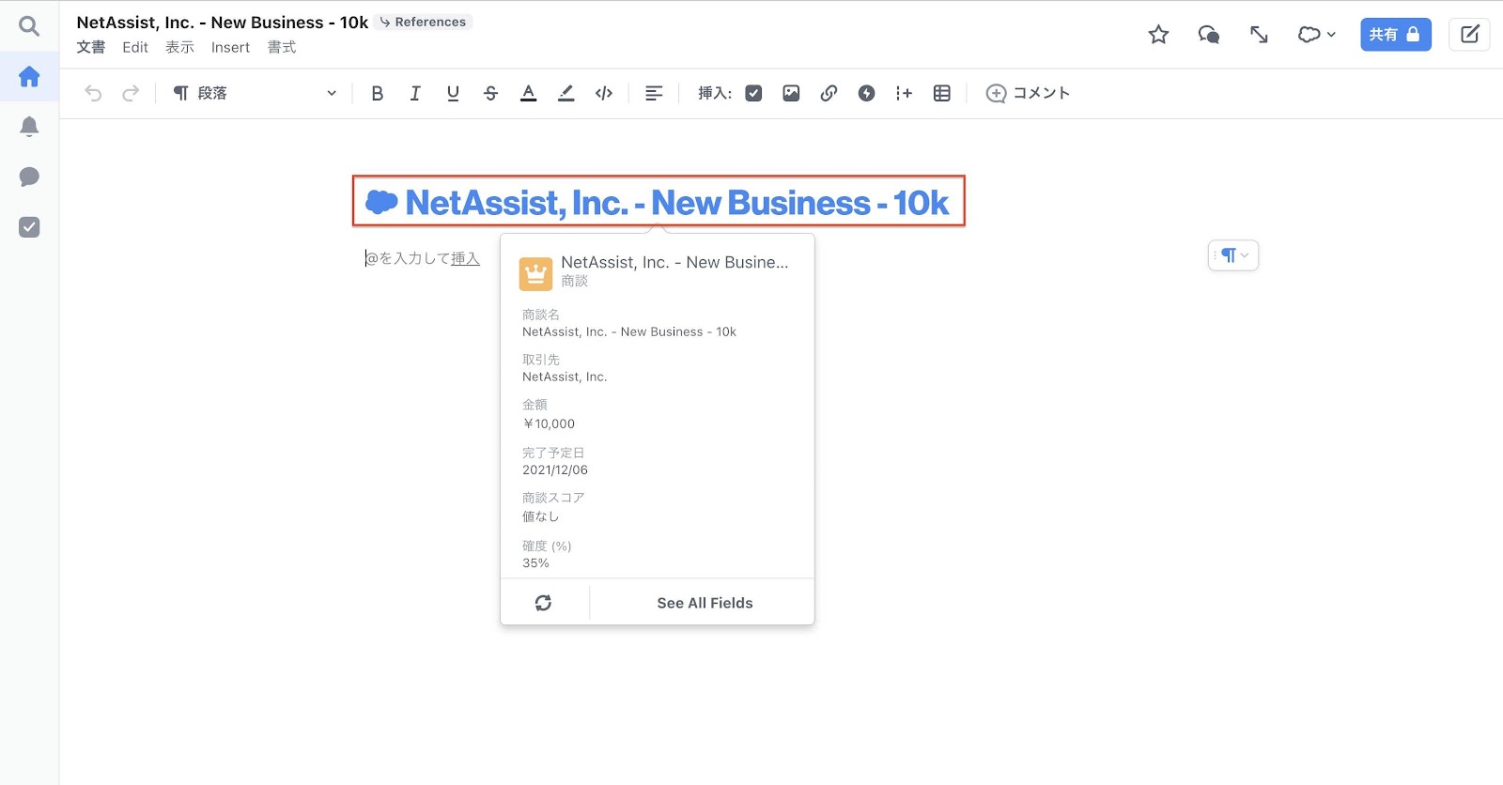
Task: Expand document to full width
Action: pyautogui.click(x=1259, y=35)
